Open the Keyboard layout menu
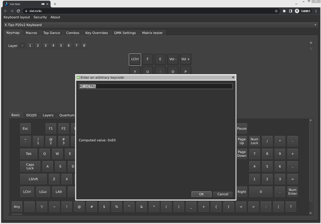321x224 pixels. (x=17, y=17)
